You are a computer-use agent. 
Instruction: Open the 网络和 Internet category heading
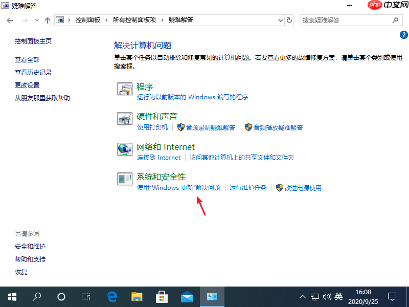166,147
